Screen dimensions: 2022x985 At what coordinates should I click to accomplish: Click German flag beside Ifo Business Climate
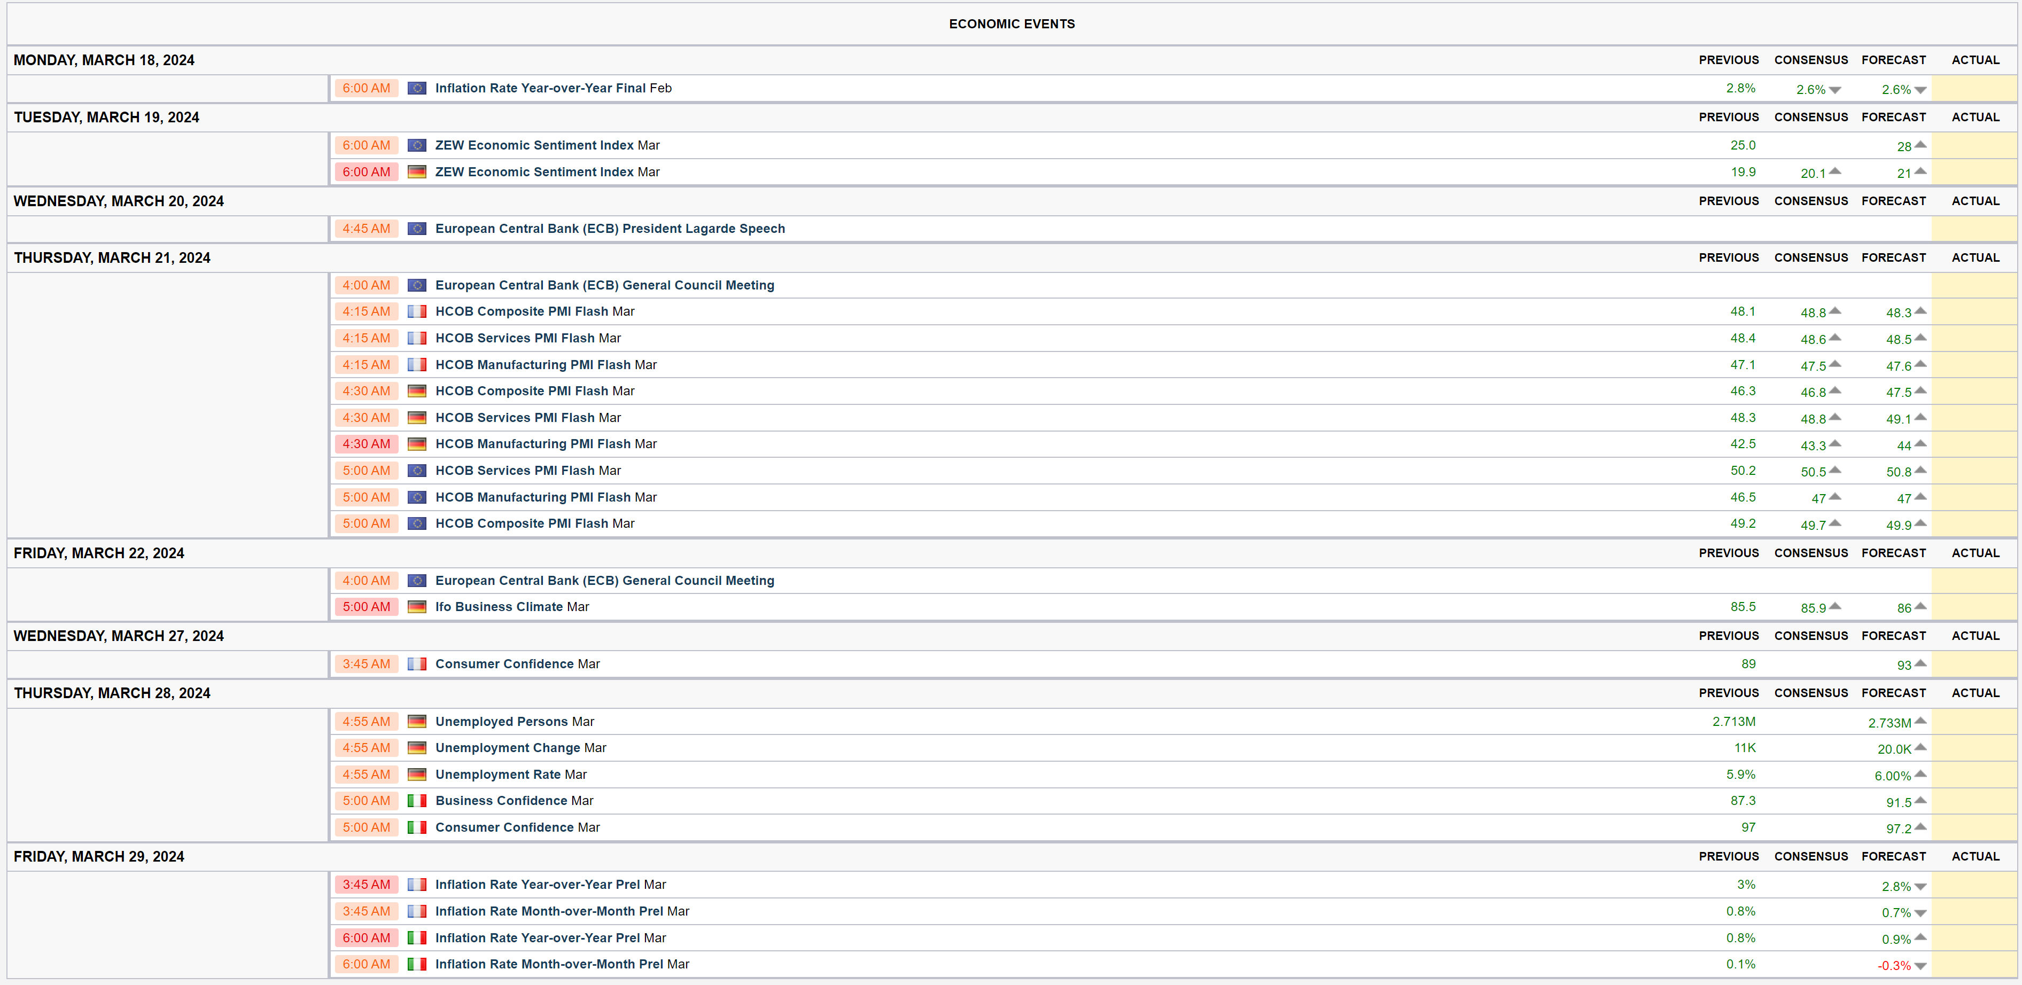pos(417,607)
